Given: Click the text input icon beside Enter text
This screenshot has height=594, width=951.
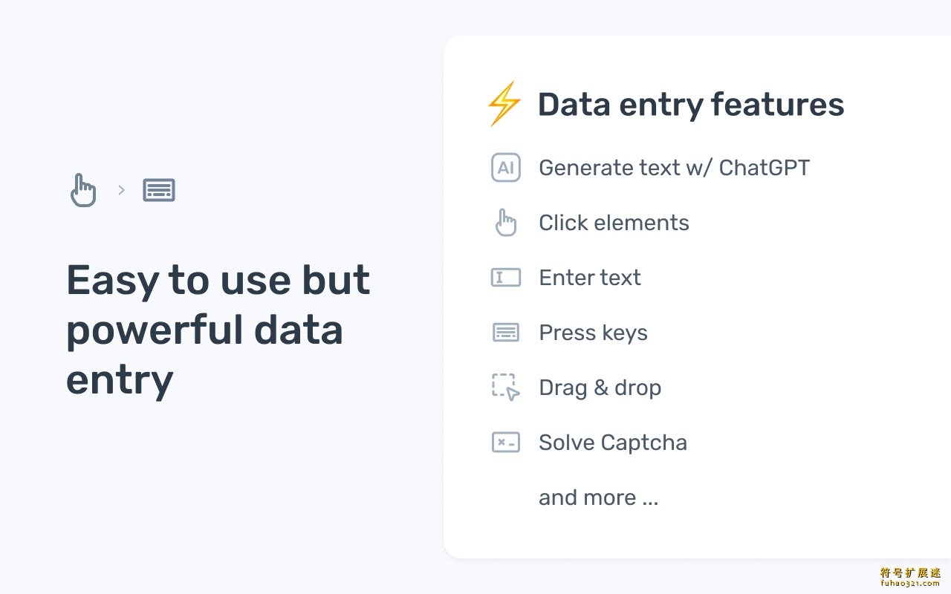Looking at the screenshot, I should coord(506,278).
